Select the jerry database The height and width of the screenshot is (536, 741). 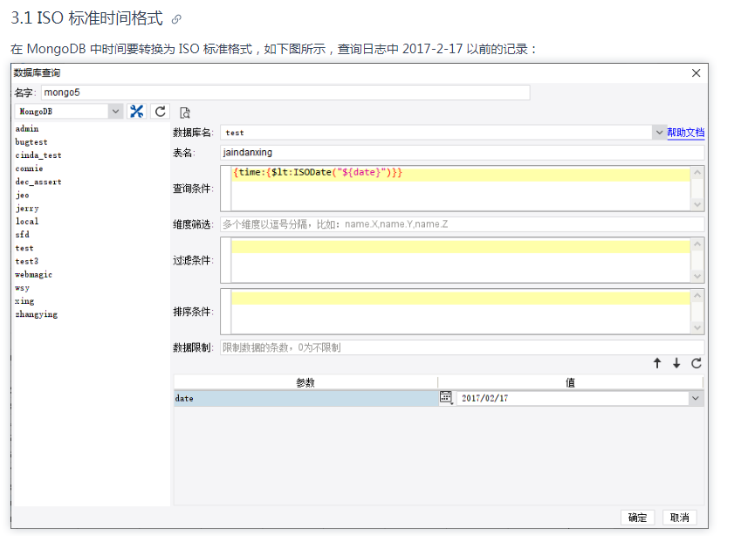click(x=27, y=208)
